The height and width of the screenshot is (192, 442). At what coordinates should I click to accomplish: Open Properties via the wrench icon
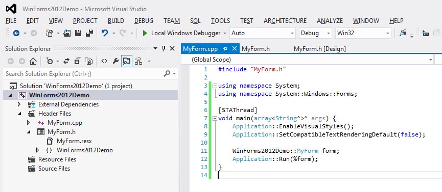[115, 61]
